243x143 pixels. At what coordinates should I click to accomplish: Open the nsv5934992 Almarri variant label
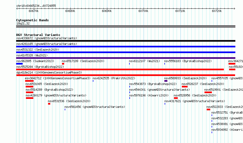point(227,130)
